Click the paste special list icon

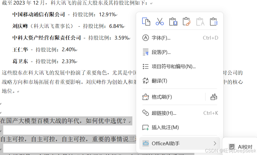(214, 22)
